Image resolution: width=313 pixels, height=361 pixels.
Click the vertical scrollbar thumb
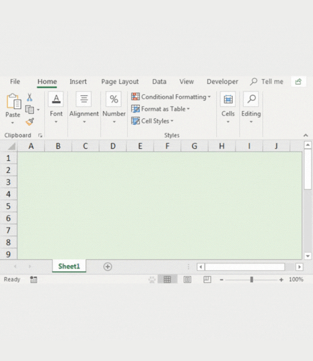(x=308, y=169)
